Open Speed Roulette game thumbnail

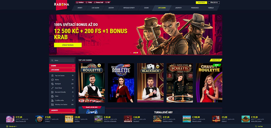click(x=92, y=83)
